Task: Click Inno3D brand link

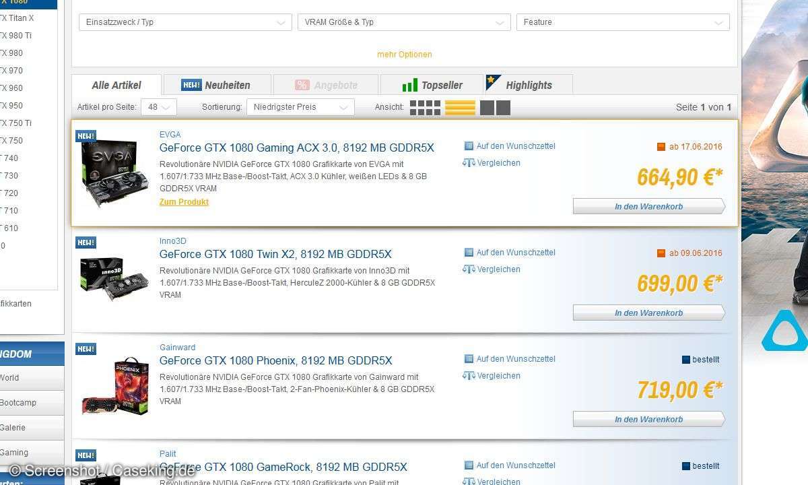Action: click(x=172, y=241)
